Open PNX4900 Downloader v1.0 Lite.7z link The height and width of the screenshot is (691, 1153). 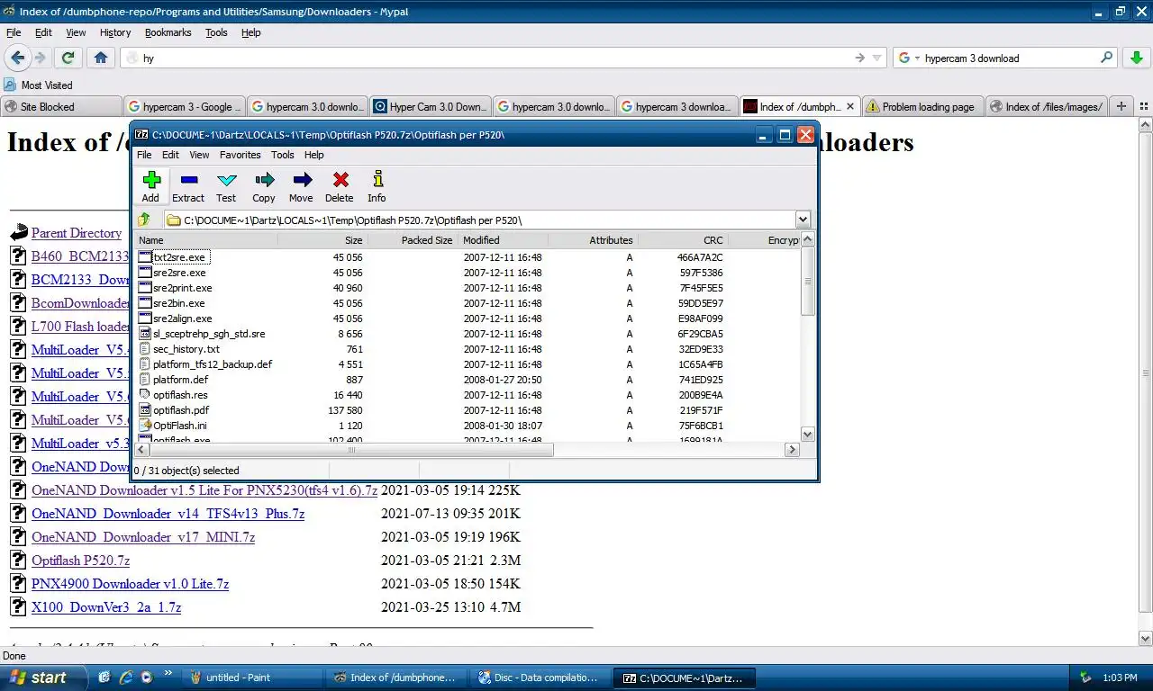click(x=130, y=584)
